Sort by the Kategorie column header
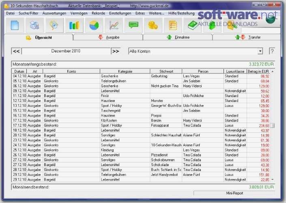The height and width of the screenshot is (203, 286). point(125,71)
